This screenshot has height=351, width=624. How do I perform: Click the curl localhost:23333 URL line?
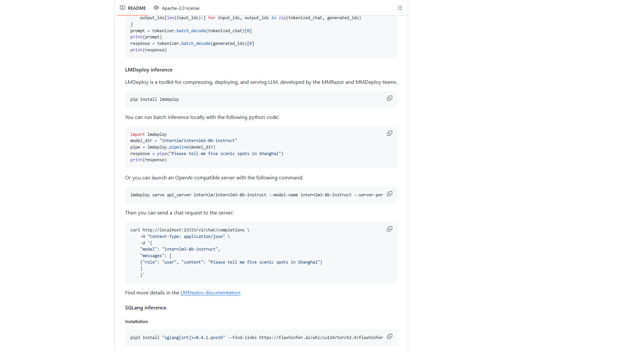coord(190,230)
